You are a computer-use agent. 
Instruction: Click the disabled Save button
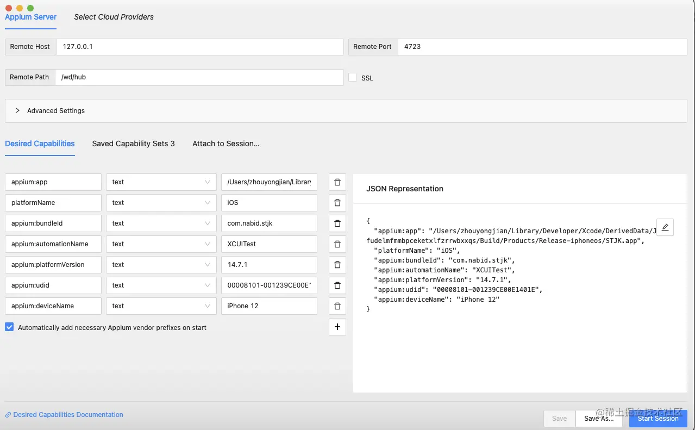click(x=559, y=419)
